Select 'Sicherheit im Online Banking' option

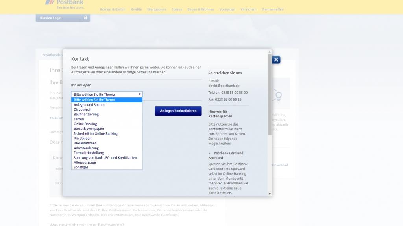[107, 133]
